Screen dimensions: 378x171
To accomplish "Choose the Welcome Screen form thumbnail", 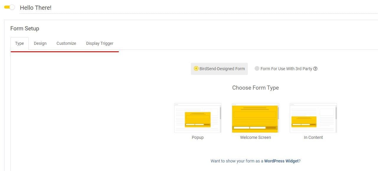I will click(256, 118).
